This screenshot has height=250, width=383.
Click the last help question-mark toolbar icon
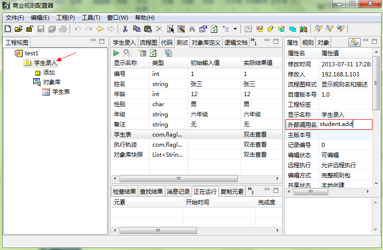tap(341, 29)
